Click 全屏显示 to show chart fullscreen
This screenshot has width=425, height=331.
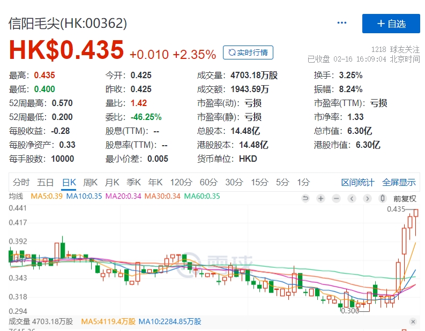[x=399, y=182]
